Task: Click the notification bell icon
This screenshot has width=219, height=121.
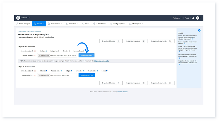Action: point(193,18)
